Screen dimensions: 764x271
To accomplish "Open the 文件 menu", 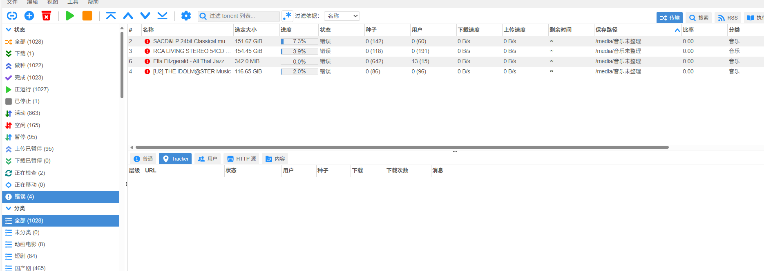I will (12, 2).
